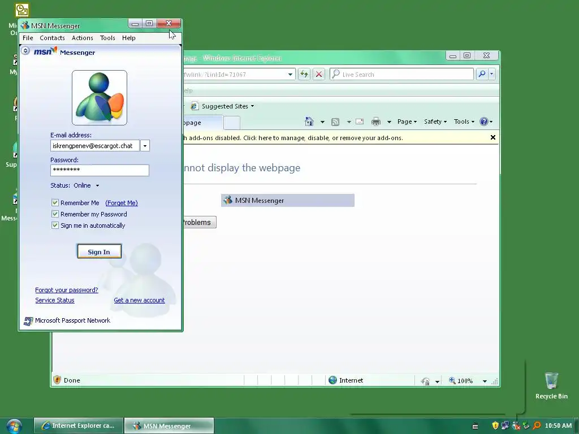579x434 pixels.
Task: Open the Status Online dropdown
Action: 97,185
